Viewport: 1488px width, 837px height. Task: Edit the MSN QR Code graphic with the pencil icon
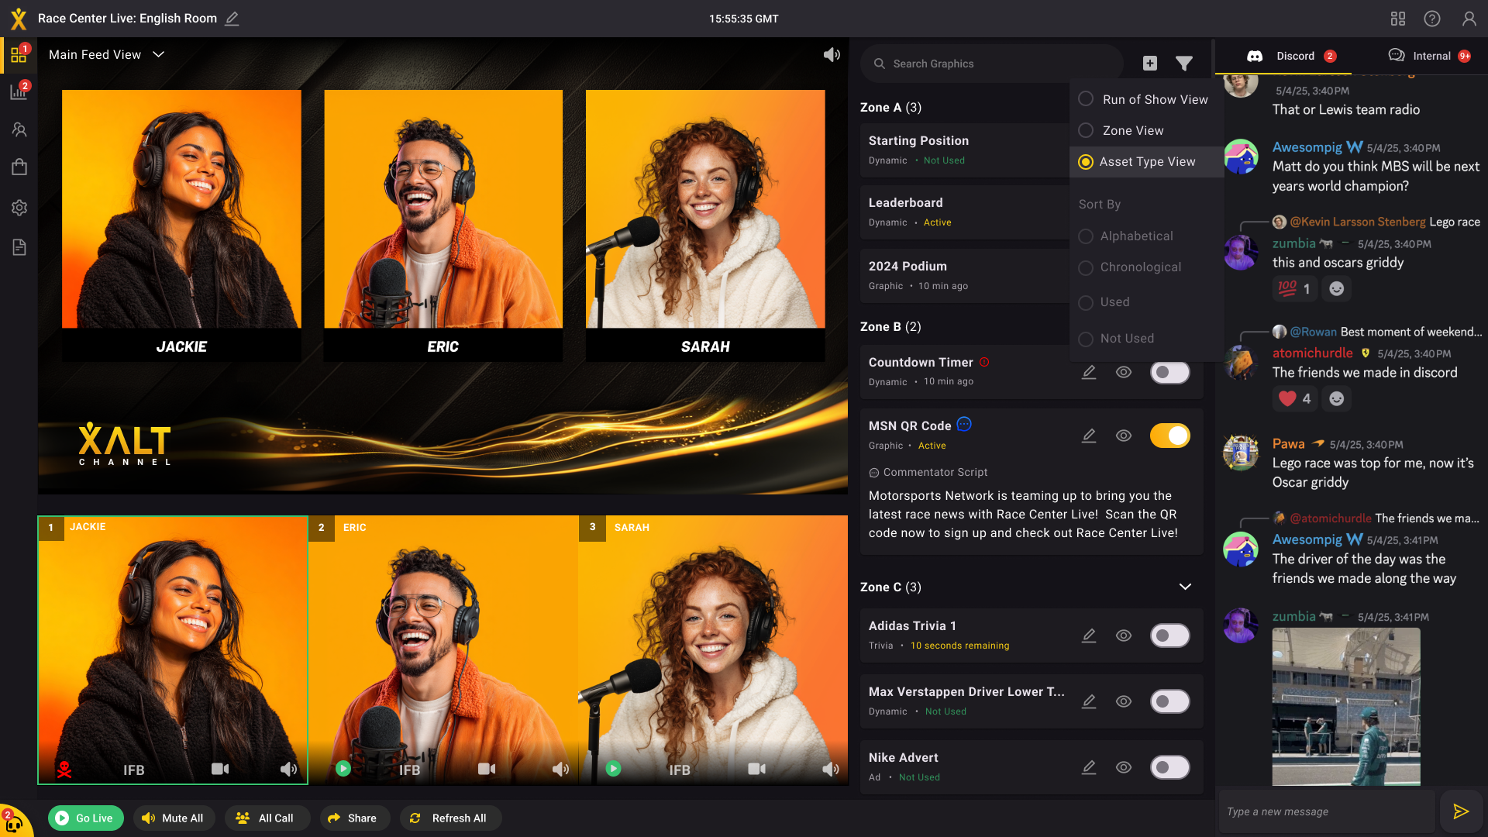pyautogui.click(x=1089, y=436)
